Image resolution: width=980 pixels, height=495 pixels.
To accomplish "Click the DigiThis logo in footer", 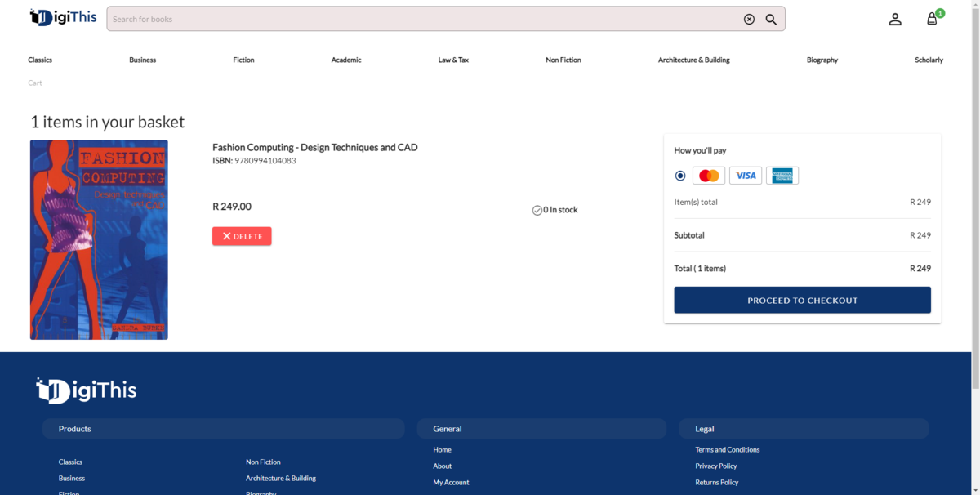I will point(87,390).
